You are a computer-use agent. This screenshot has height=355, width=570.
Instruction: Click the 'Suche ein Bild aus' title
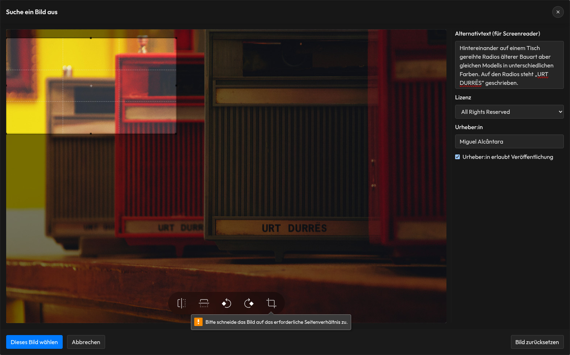click(x=32, y=12)
